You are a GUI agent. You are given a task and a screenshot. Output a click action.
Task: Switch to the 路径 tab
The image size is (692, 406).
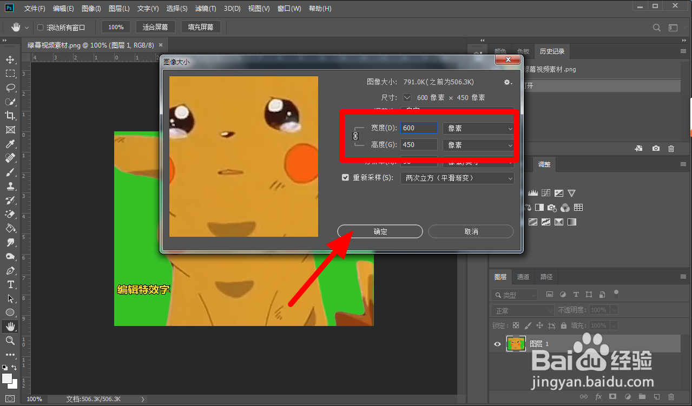(546, 277)
